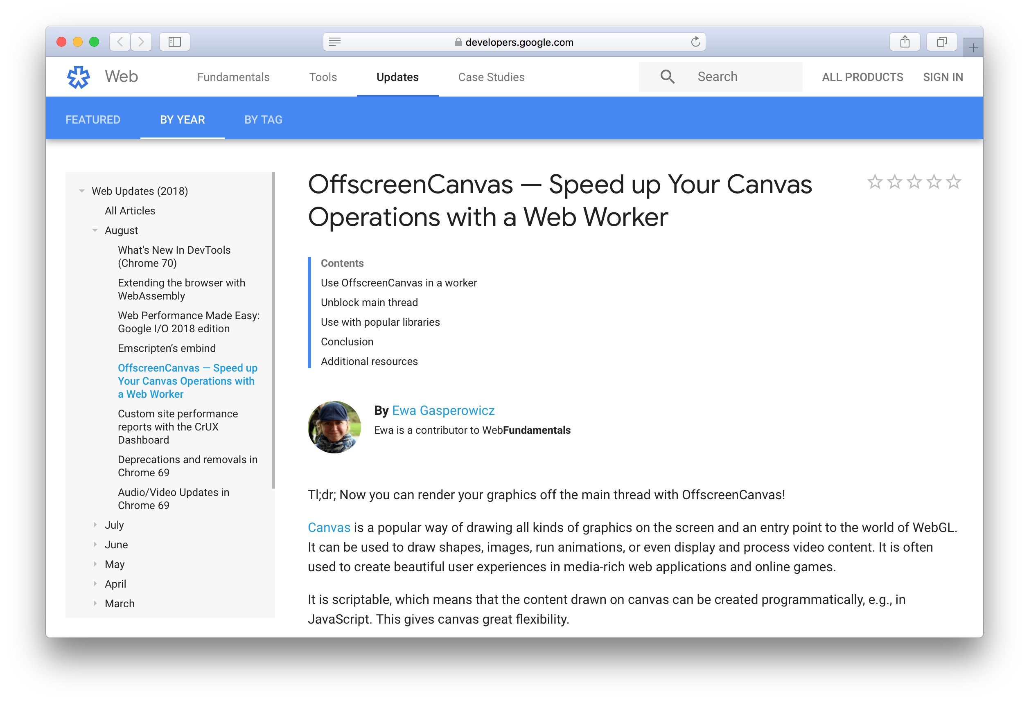Switch to the BY YEAR sub-tab
Screen dimensions: 1029x703
click(x=183, y=119)
